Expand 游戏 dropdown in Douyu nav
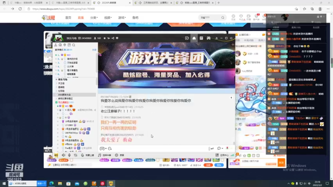Image resolution: width=333 pixels, height=187 pixels. pyautogui.click(x=122, y=17)
